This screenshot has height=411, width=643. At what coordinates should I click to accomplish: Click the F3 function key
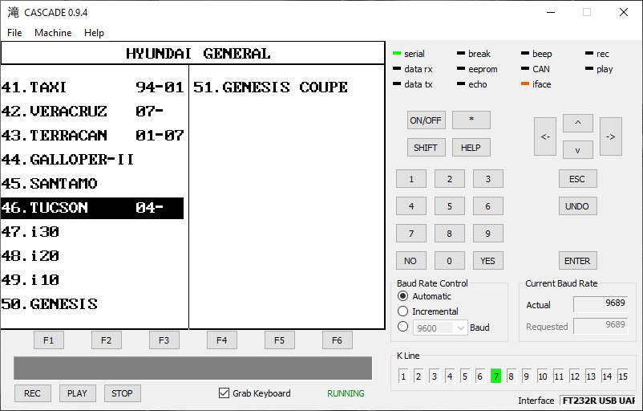pyautogui.click(x=164, y=340)
